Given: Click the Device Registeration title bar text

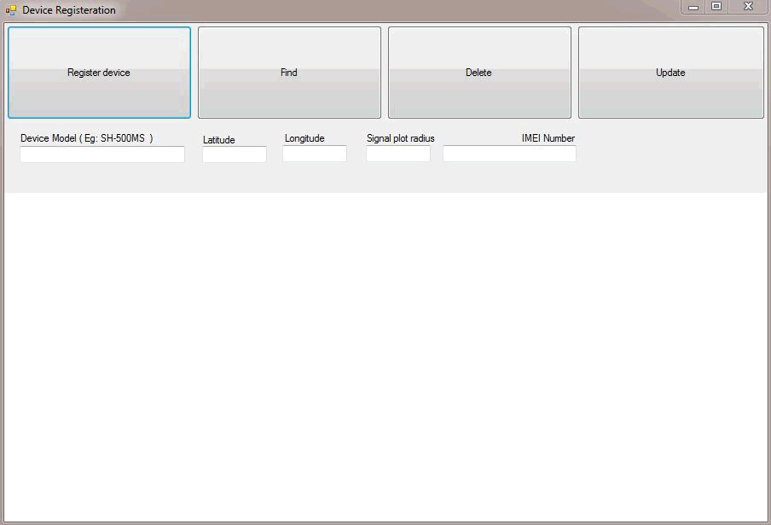Looking at the screenshot, I should [69, 10].
